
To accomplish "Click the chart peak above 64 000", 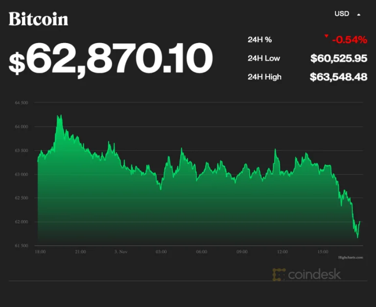I will 61,115.
